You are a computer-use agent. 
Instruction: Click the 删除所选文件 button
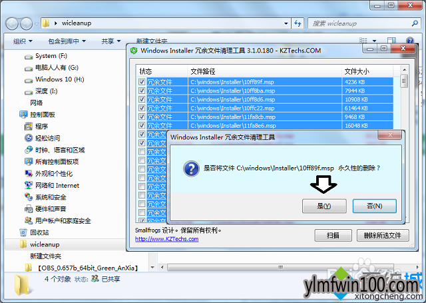pyautogui.click(x=383, y=235)
